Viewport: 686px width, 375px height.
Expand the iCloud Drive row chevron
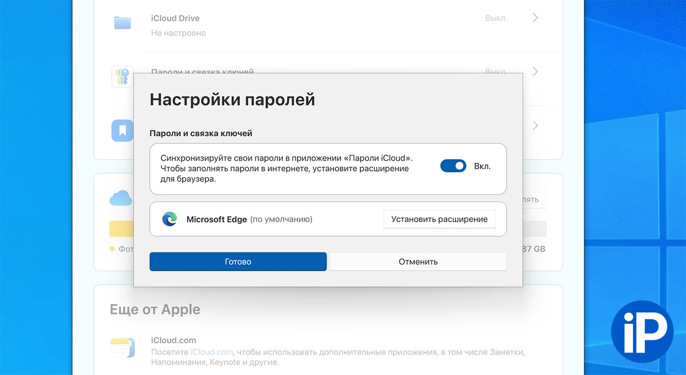point(535,18)
